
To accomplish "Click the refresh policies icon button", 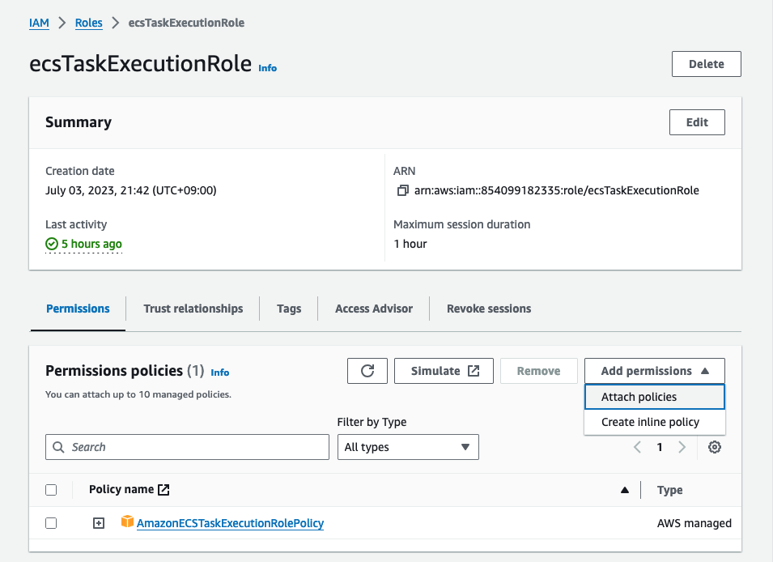I will (367, 371).
